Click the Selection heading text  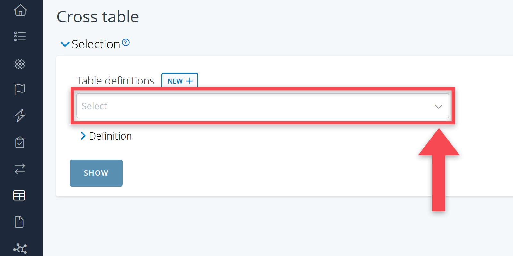pos(96,44)
